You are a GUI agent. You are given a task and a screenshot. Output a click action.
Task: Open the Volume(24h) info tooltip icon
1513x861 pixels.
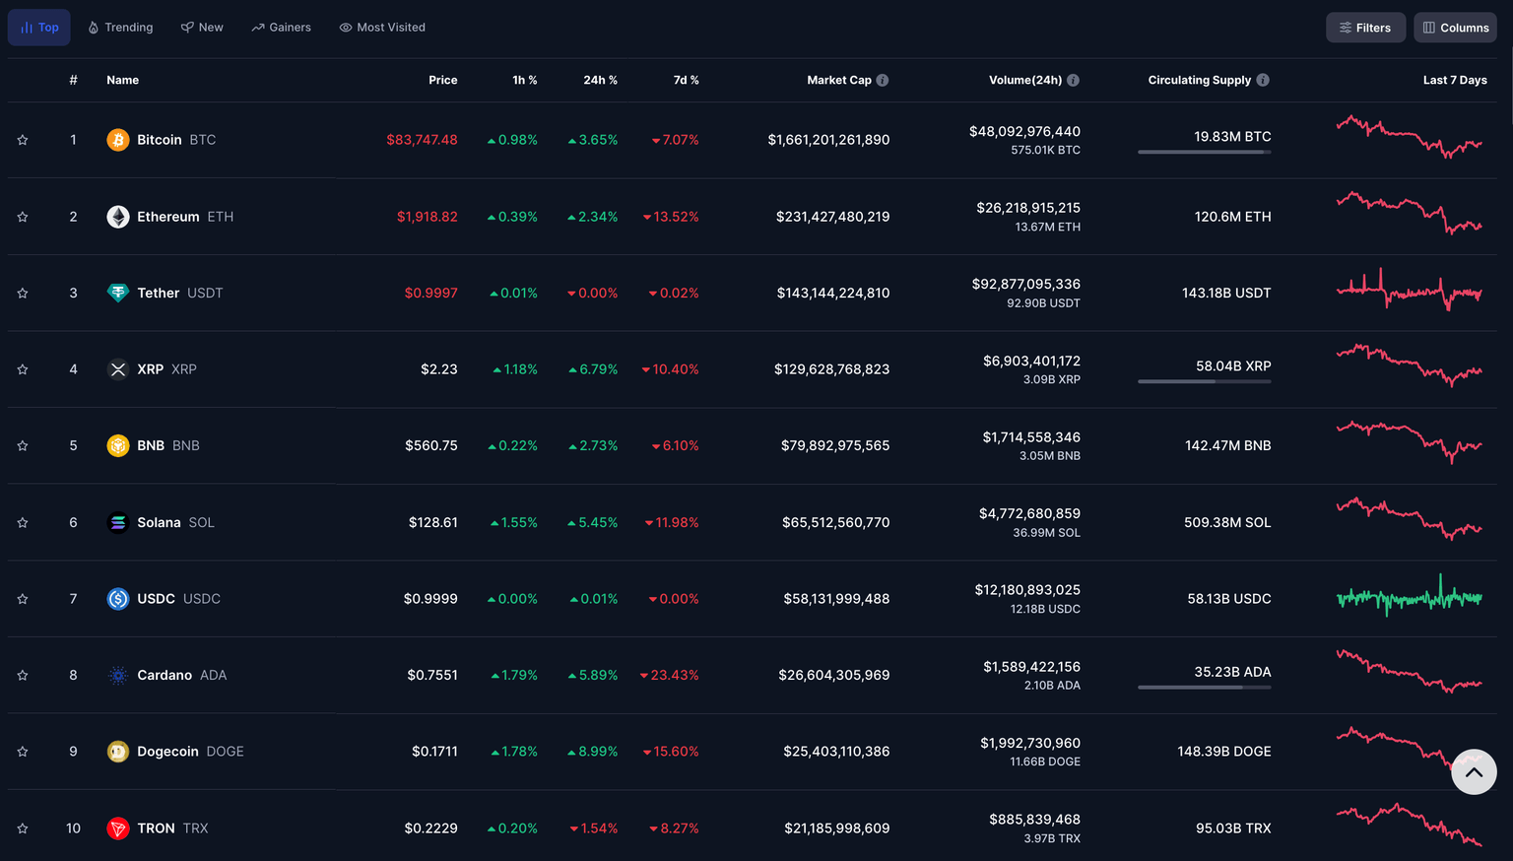click(1074, 80)
